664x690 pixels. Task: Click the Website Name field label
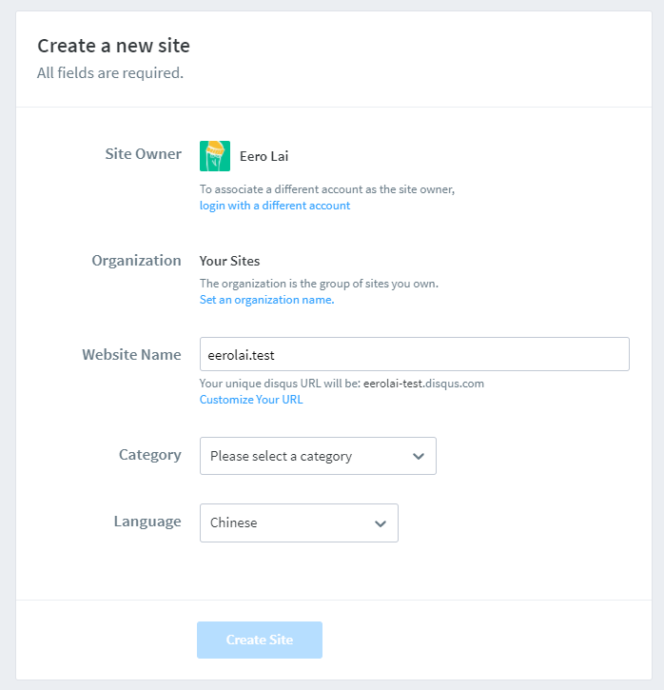click(131, 355)
